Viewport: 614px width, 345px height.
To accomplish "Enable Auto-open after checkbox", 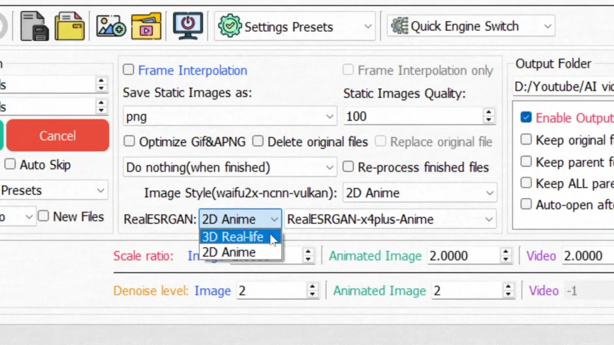I will (x=526, y=204).
